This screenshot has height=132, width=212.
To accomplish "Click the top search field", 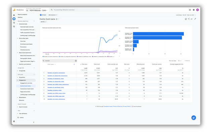I will click(x=74, y=10).
